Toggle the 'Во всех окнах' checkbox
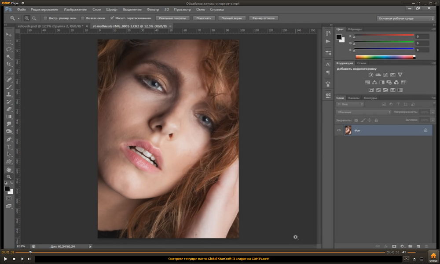The height and width of the screenshot is (264, 440). pos(82,18)
